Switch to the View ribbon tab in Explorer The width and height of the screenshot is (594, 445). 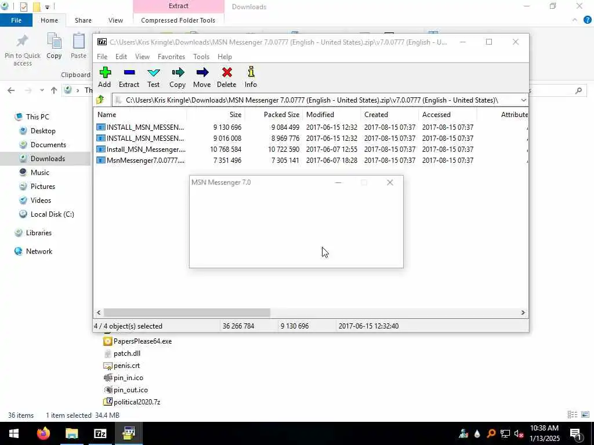[115, 20]
